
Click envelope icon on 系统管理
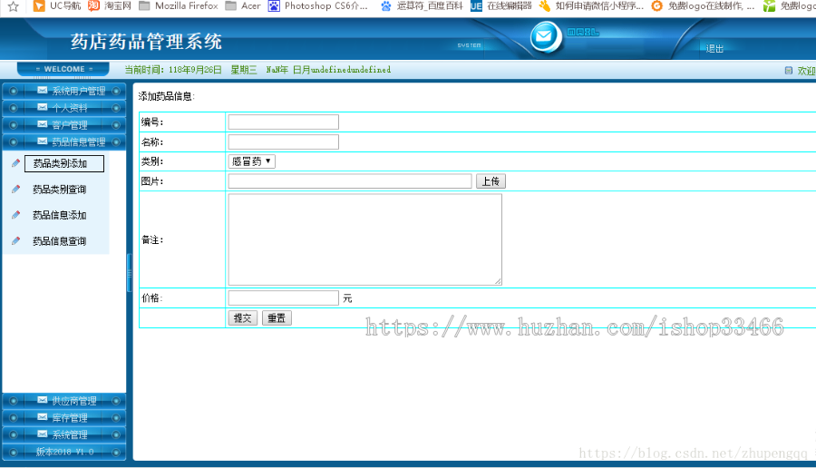click(x=42, y=434)
